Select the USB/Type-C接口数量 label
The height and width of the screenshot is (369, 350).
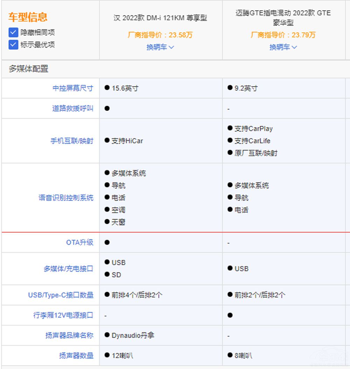click(x=61, y=295)
